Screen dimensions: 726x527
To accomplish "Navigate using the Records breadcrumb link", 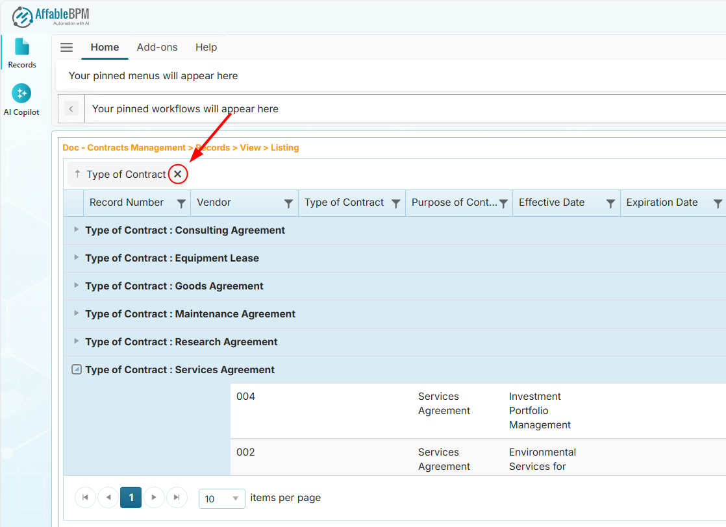I will 213,147.
